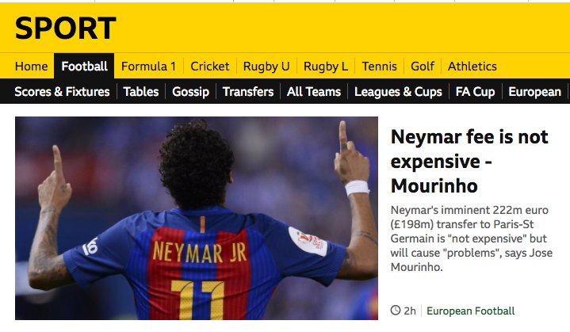Open the Rugby U section
Image resolution: width=570 pixels, height=332 pixels.
[x=266, y=67]
